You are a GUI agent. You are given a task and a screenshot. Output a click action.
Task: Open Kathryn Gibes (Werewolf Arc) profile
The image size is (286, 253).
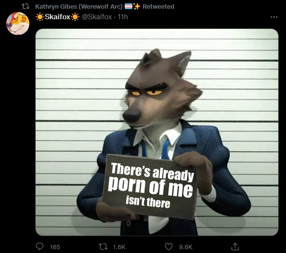79,7
